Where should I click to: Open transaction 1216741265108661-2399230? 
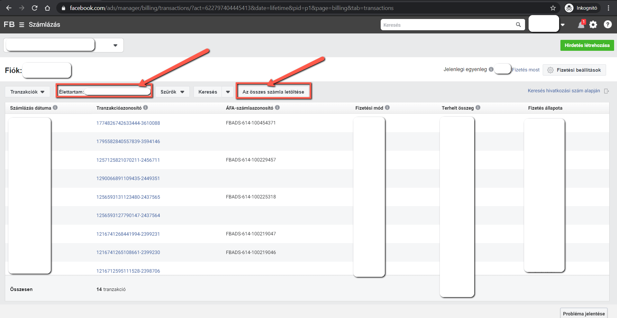click(128, 252)
